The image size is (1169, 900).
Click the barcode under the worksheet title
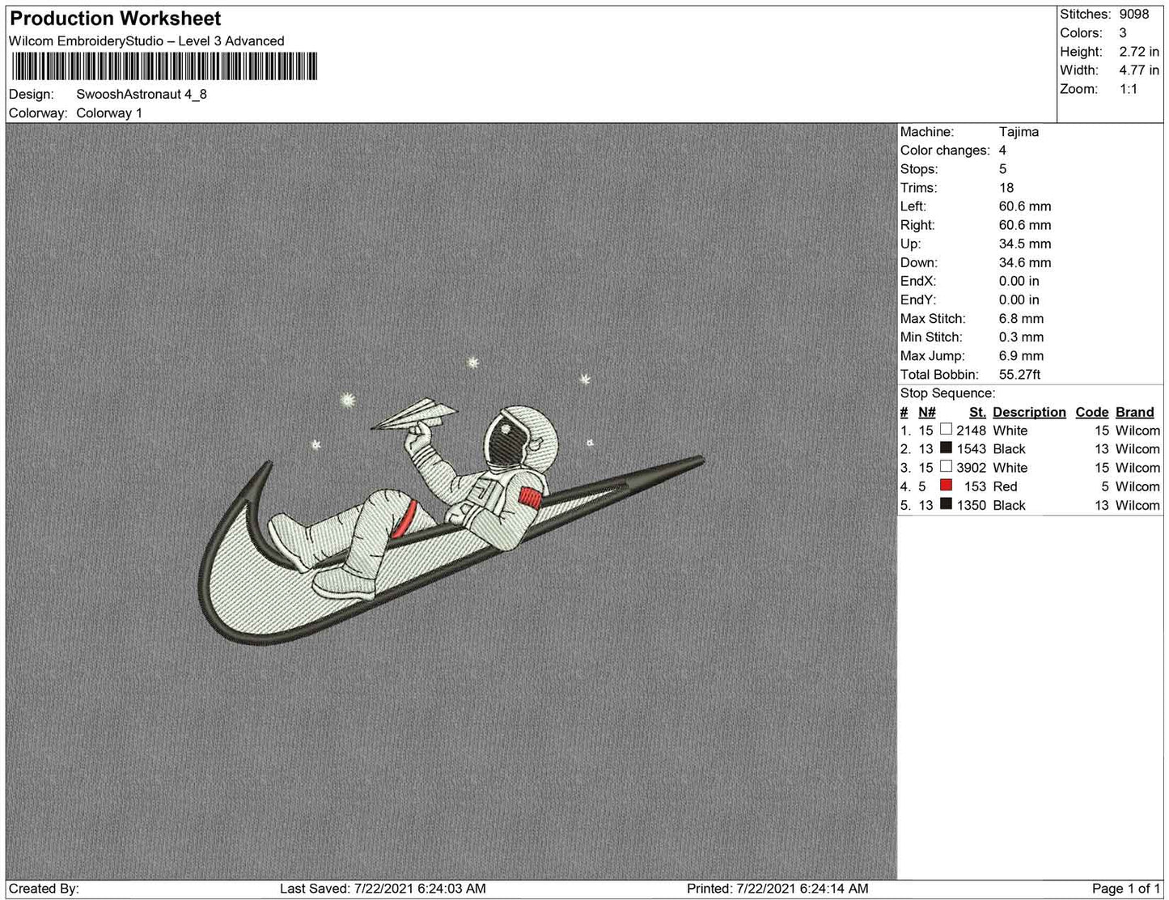click(x=164, y=66)
